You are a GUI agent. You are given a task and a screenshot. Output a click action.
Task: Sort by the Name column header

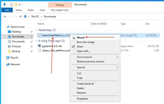coord(41,24)
